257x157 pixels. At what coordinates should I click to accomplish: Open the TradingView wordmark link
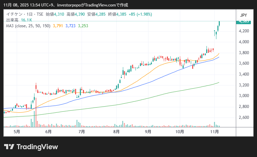37,147
